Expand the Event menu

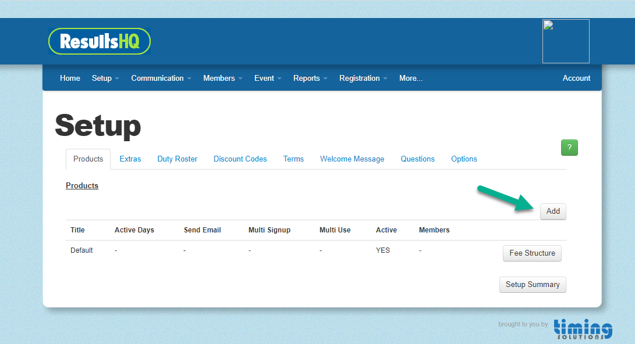click(268, 78)
